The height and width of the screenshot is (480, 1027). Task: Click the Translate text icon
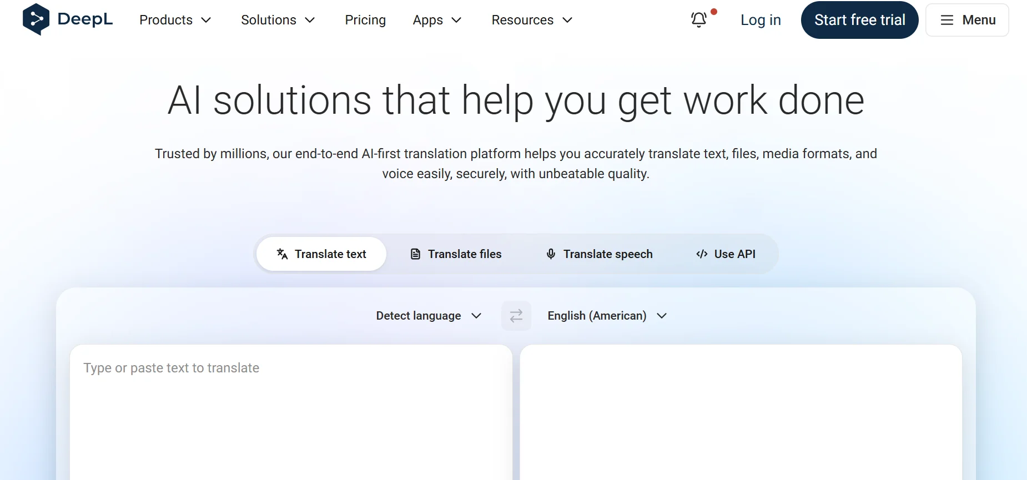(282, 254)
